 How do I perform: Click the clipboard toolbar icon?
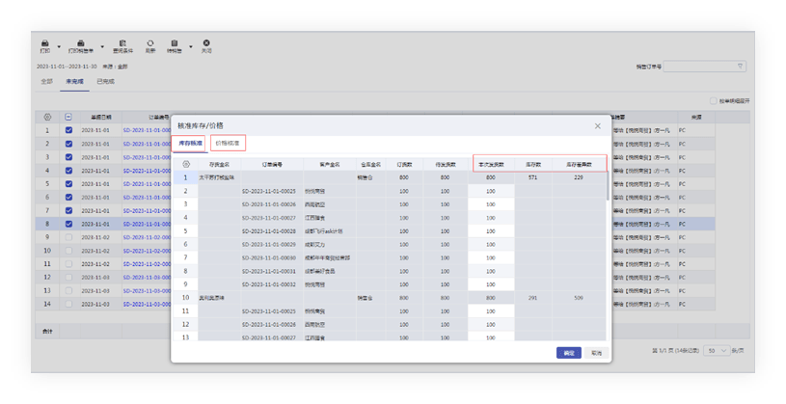coord(176,44)
